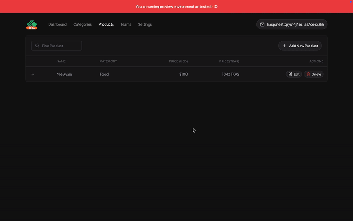Switch to the Teams tab
This screenshot has width=353, height=221.
tap(126, 24)
